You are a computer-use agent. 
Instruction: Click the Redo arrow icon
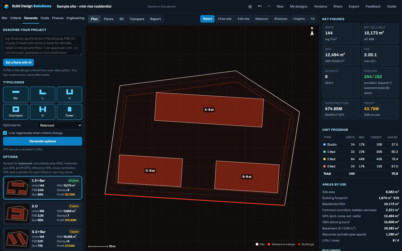pos(269,6)
